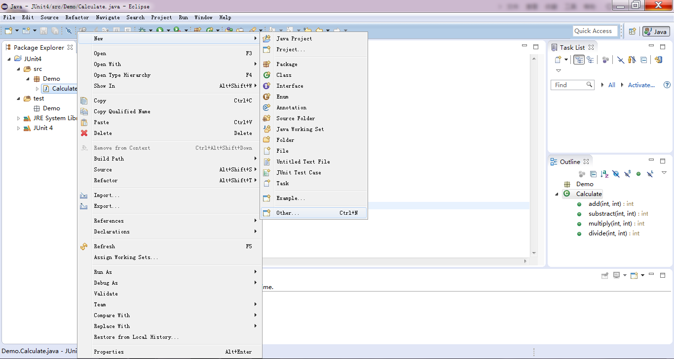This screenshot has height=359, width=674.
Task: Open the Open Perspective icon beside Java
Action: (x=632, y=31)
